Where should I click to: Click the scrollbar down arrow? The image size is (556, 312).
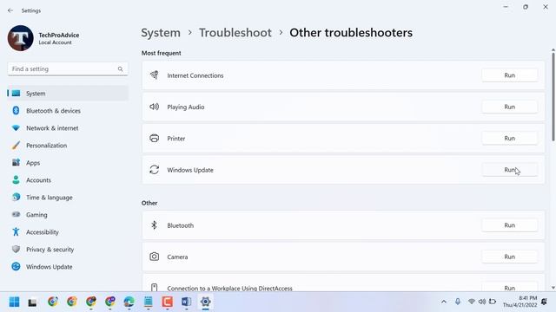[553, 288]
